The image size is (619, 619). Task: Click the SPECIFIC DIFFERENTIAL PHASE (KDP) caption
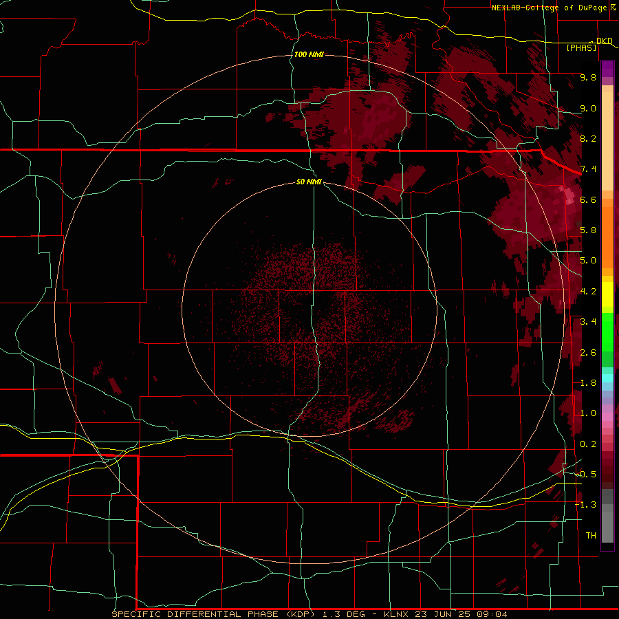click(x=213, y=614)
